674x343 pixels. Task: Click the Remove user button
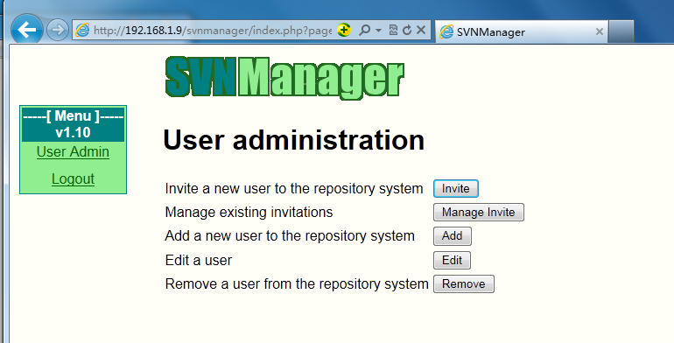point(463,284)
